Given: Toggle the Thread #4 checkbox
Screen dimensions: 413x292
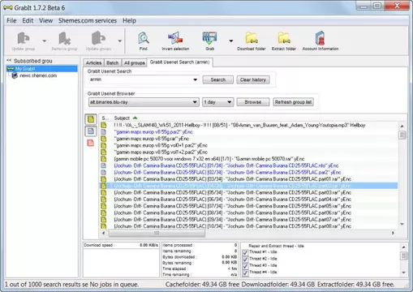Looking at the screenshot, I should 245,273.
